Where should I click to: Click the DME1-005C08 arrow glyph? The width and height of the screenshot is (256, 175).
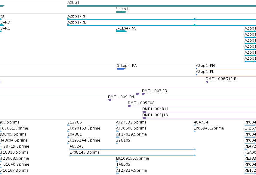coord(130,106)
